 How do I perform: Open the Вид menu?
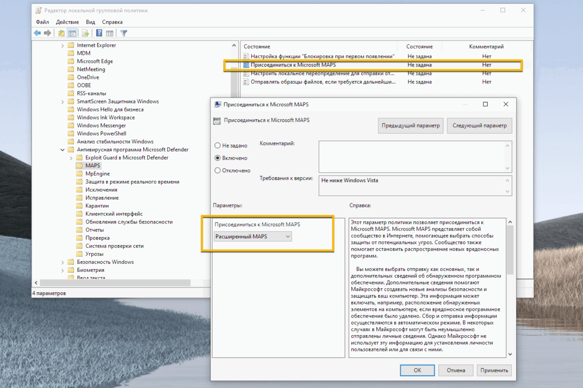pyautogui.click(x=91, y=22)
